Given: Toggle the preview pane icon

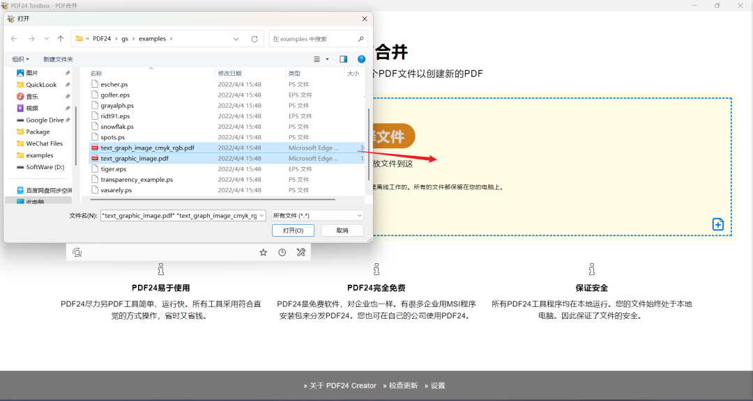Looking at the screenshot, I should tap(343, 59).
